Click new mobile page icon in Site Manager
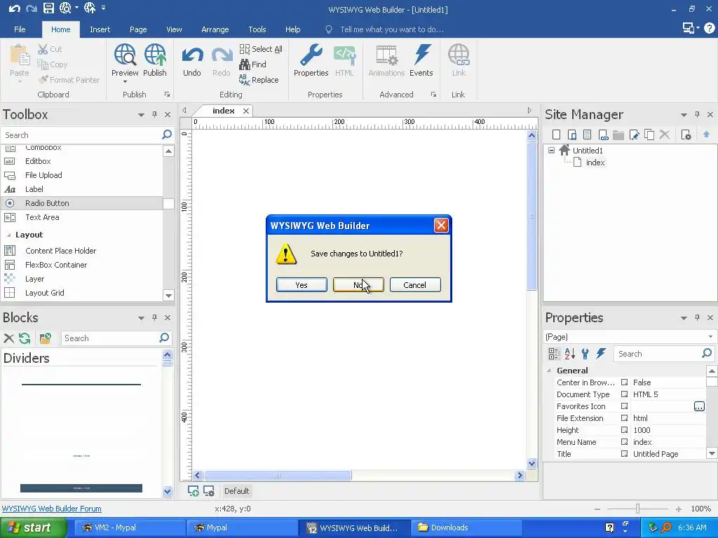Image resolution: width=718 pixels, height=538 pixels. [572, 134]
